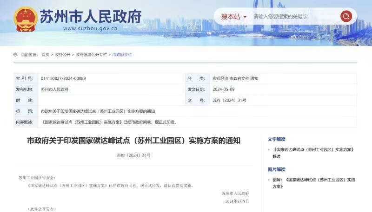Go to 首页 in the breadcrumb
Image resolution: width=372 pixels, height=212 pixels.
click(45, 55)
